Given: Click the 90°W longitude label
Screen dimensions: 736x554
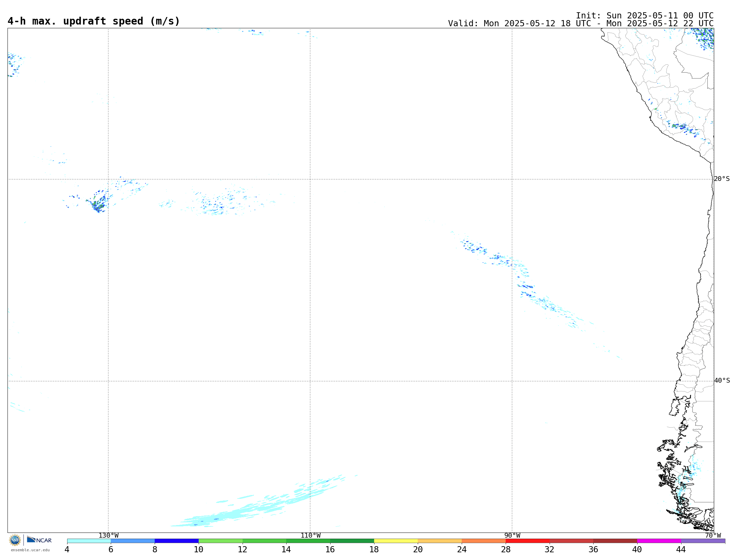Looking at the screenshot, I should [x=512, y=536].
